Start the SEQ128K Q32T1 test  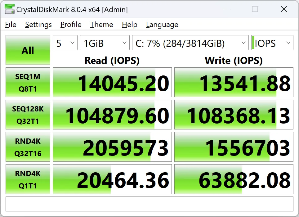28,115
